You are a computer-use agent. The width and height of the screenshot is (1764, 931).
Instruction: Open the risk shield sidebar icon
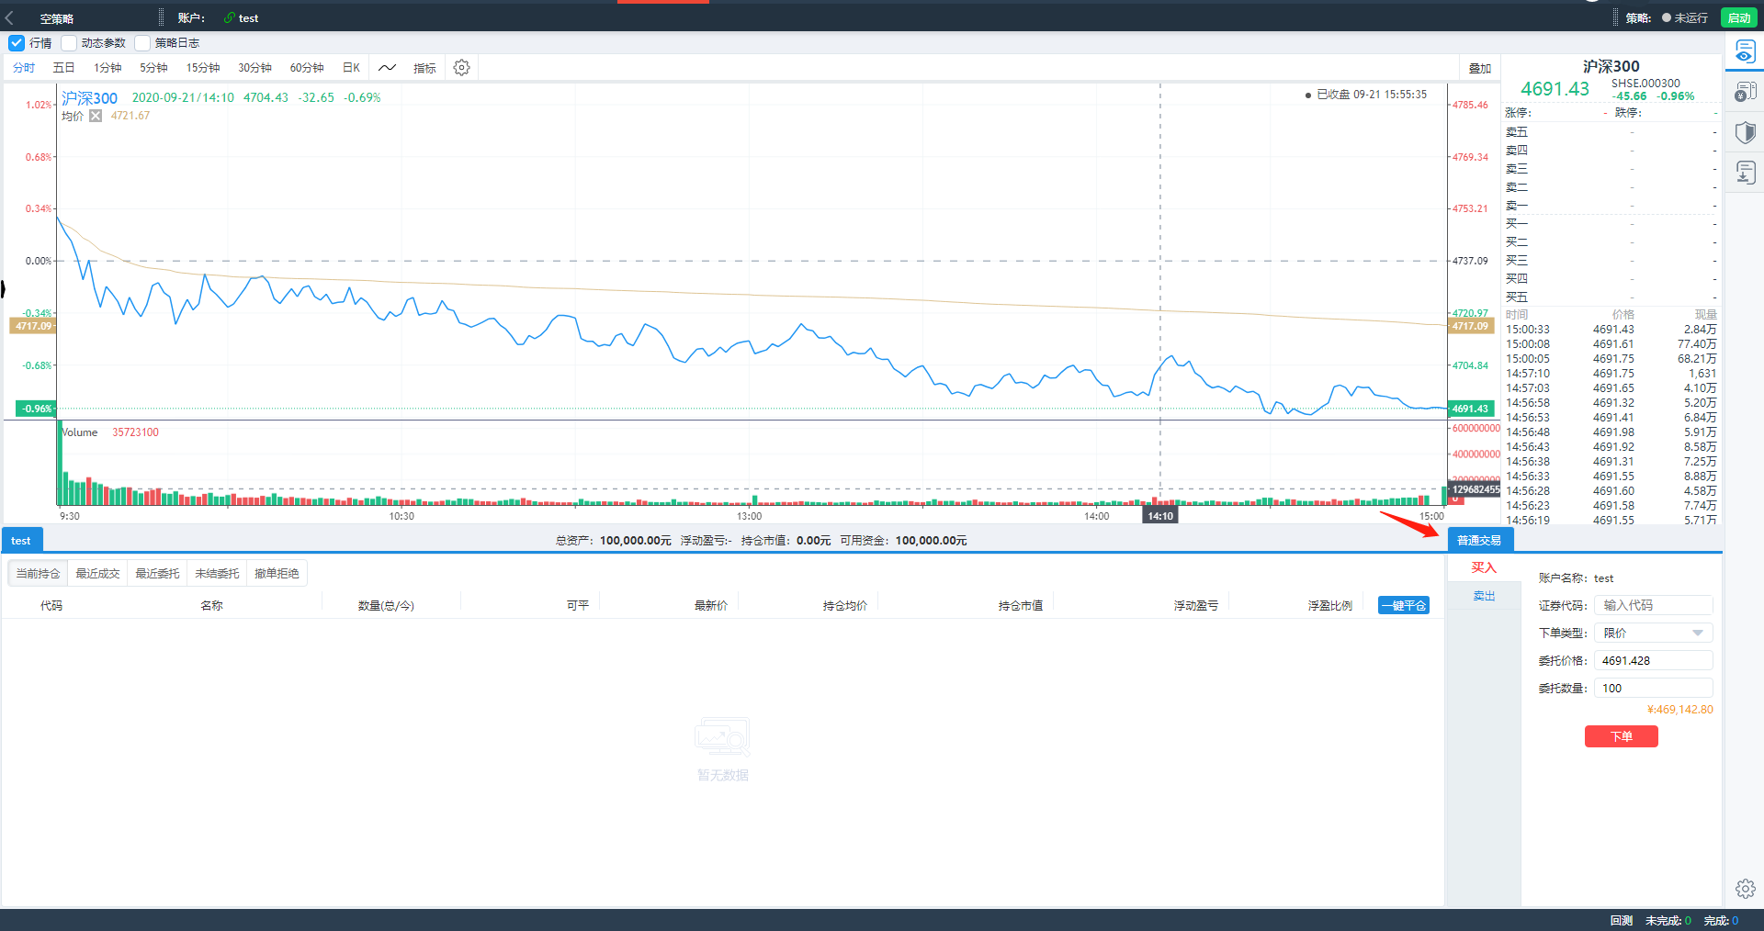1745,132
